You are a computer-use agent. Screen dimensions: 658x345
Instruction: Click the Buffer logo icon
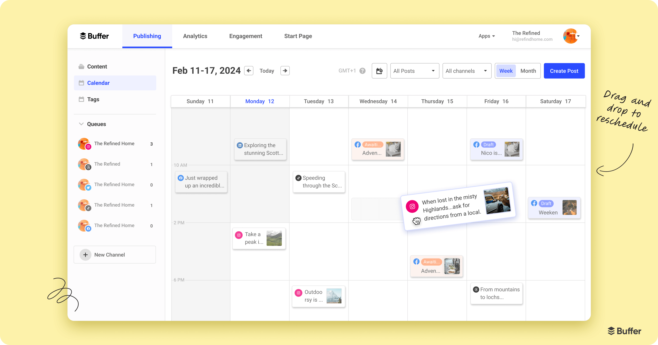(x=84, y=36)
